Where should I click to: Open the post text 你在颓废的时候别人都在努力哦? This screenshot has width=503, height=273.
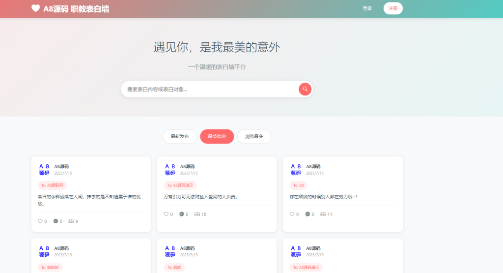(323, 197)
